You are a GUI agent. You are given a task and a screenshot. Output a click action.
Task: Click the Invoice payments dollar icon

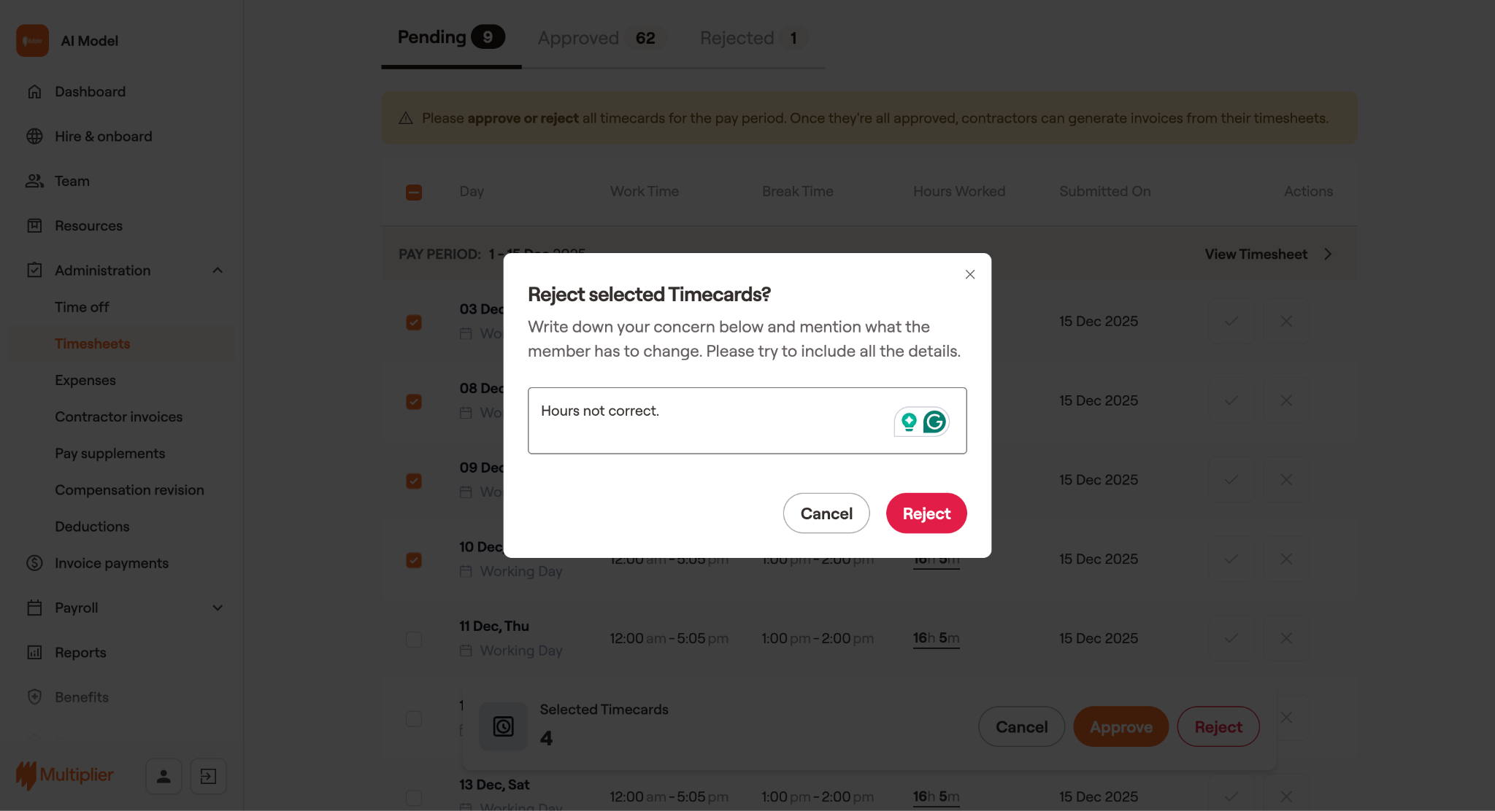pyautogui.click(x=34, y=563)
